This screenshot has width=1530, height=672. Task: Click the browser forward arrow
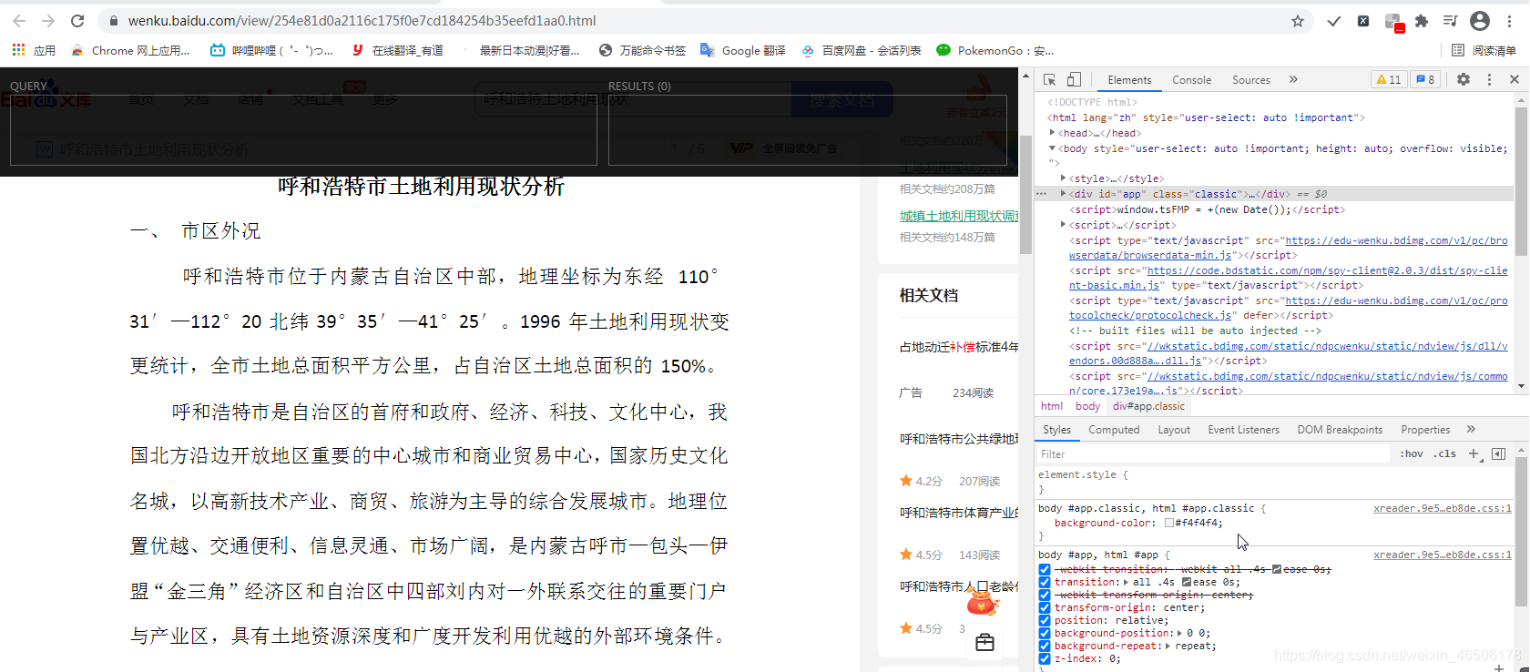(48, 21)
